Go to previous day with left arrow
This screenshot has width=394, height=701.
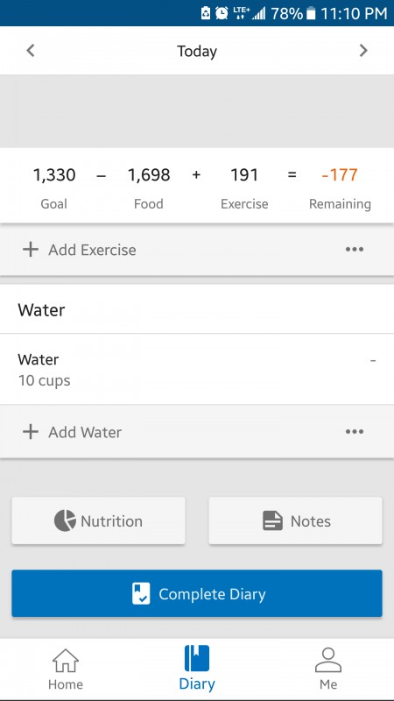tap(31, 51)
